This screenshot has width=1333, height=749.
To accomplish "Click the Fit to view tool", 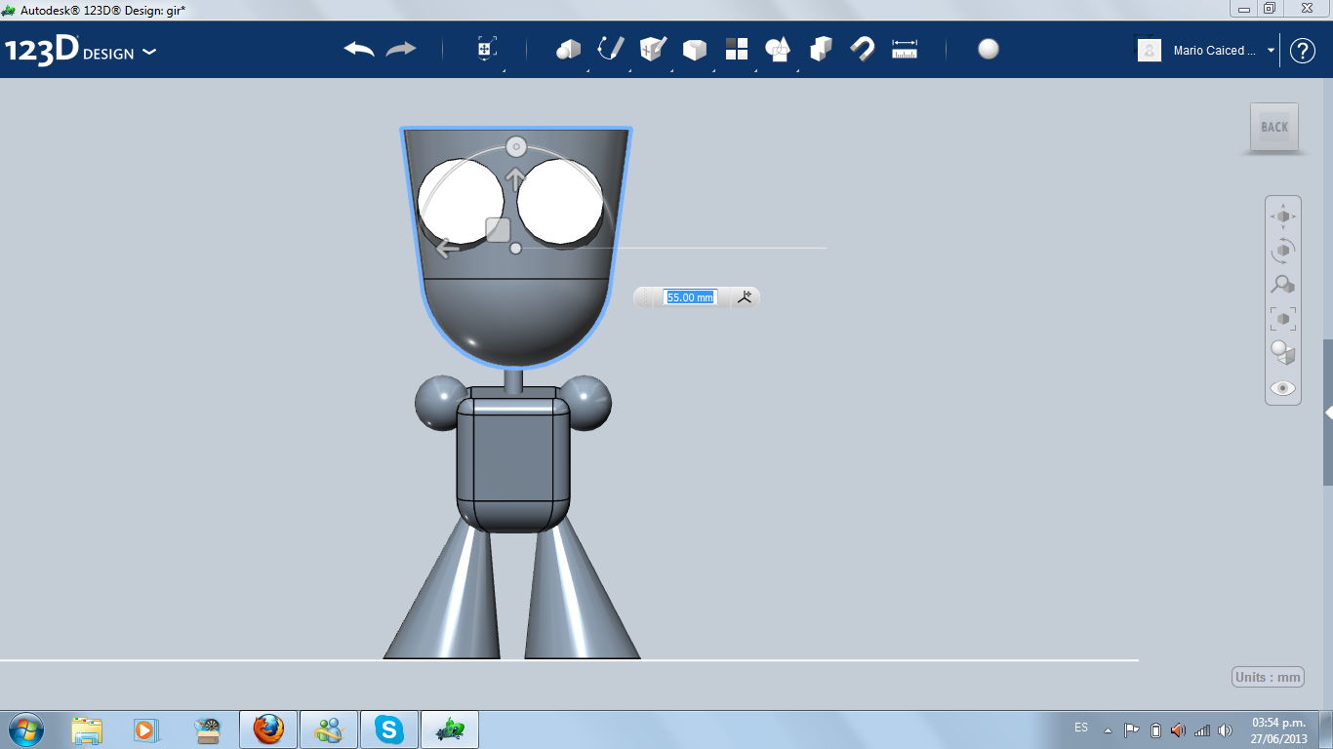I will click(x=1283, y=319).
